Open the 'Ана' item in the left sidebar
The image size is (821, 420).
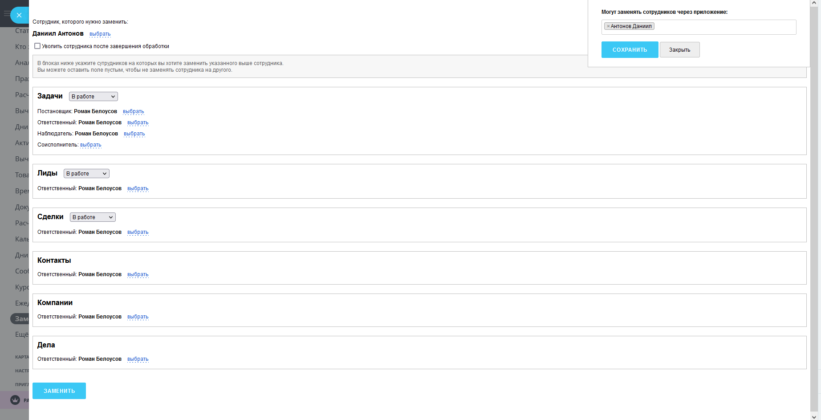[x=21, y=63]
